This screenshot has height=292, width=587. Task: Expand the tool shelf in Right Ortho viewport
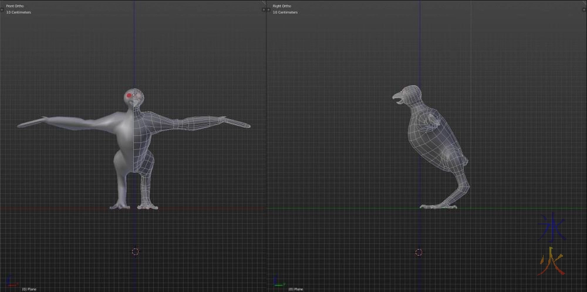point(269,10)
